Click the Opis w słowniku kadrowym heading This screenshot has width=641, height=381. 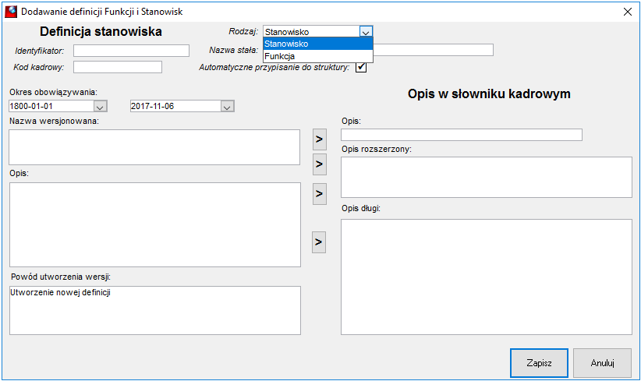point(489,94)
